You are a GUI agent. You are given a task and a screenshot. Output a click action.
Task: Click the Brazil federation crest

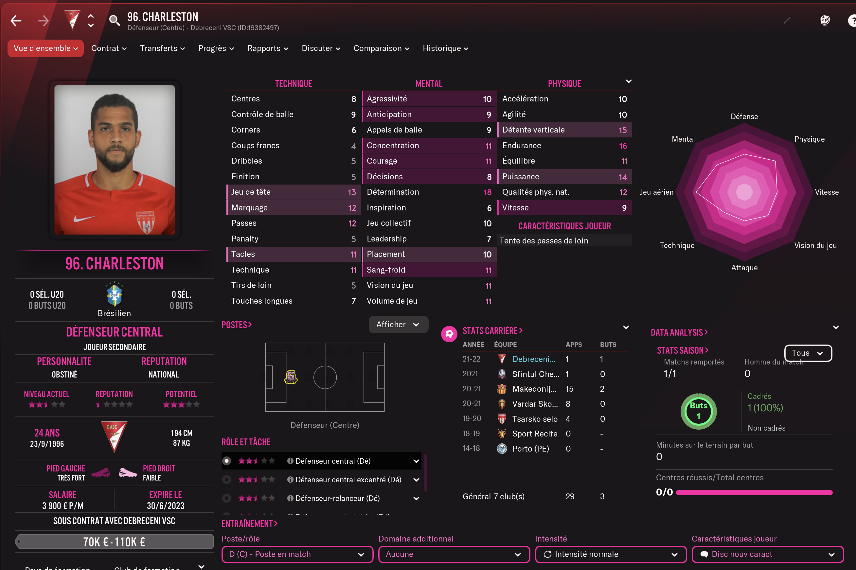pyautogui.click(x=114, y=294)
